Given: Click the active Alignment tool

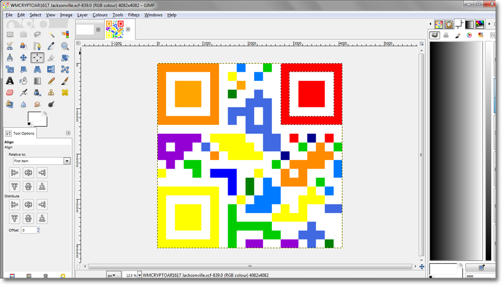Looking at the screenshot, I should coord(37,58).
